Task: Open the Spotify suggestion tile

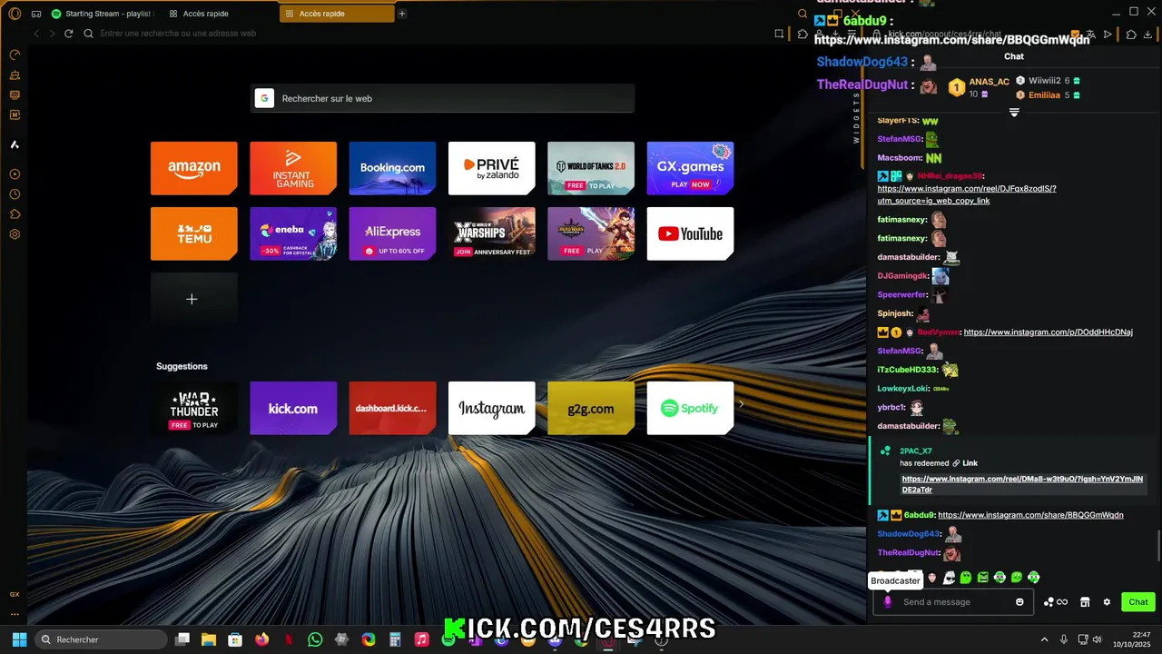Action: (x=690, y=408)
